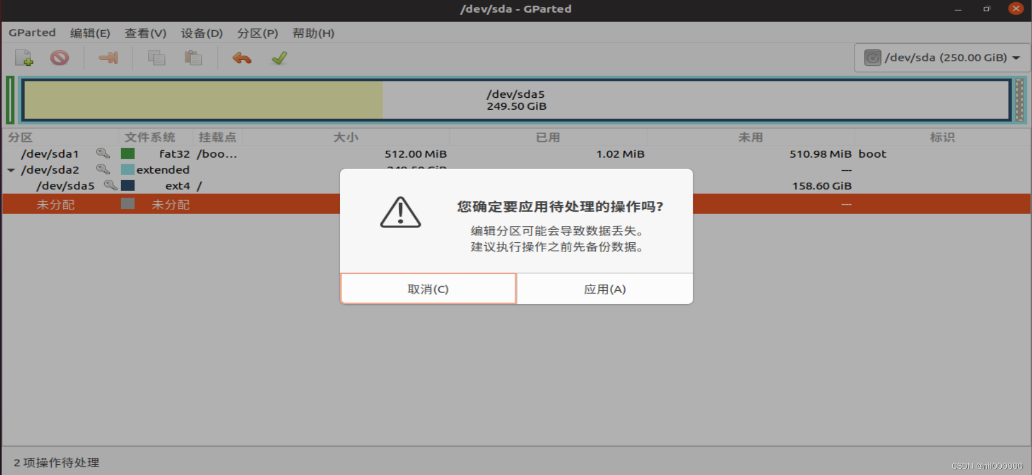Click the resize/move partition toolbar icon

pyautogui.click(x=108, y=57)
